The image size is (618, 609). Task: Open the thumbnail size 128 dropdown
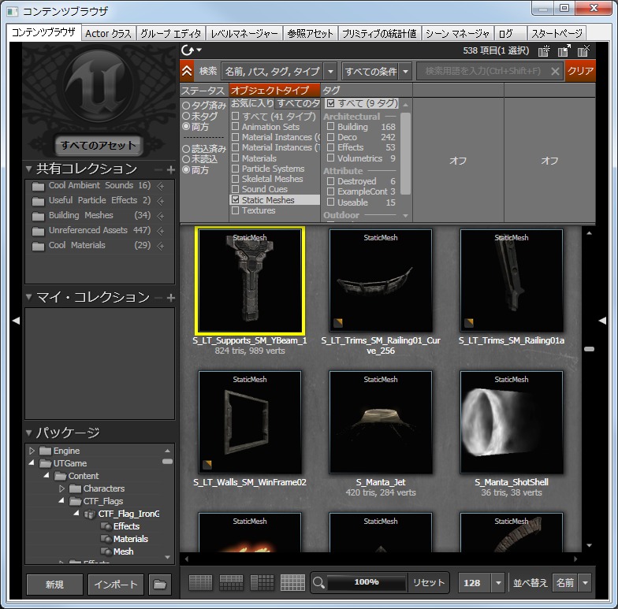pyautogui.click(x=497, y=583)
